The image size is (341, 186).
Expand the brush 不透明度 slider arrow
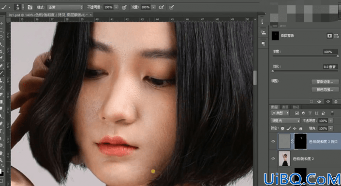coord(116,7)
